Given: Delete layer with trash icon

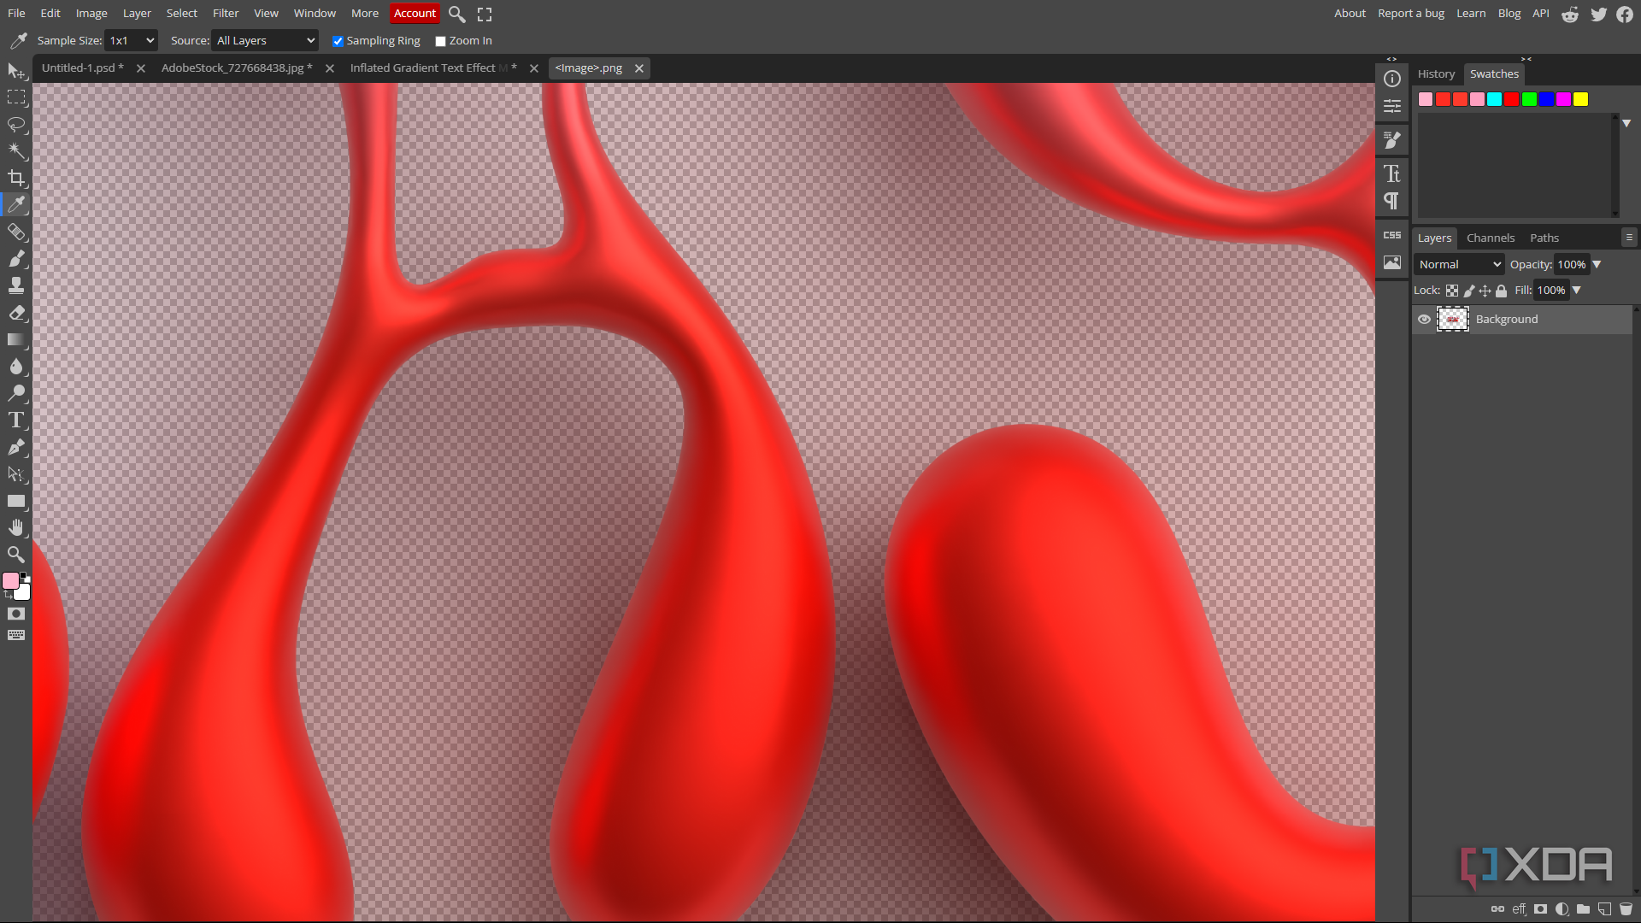Looking at the screenshot, I should coord(1626,909).
